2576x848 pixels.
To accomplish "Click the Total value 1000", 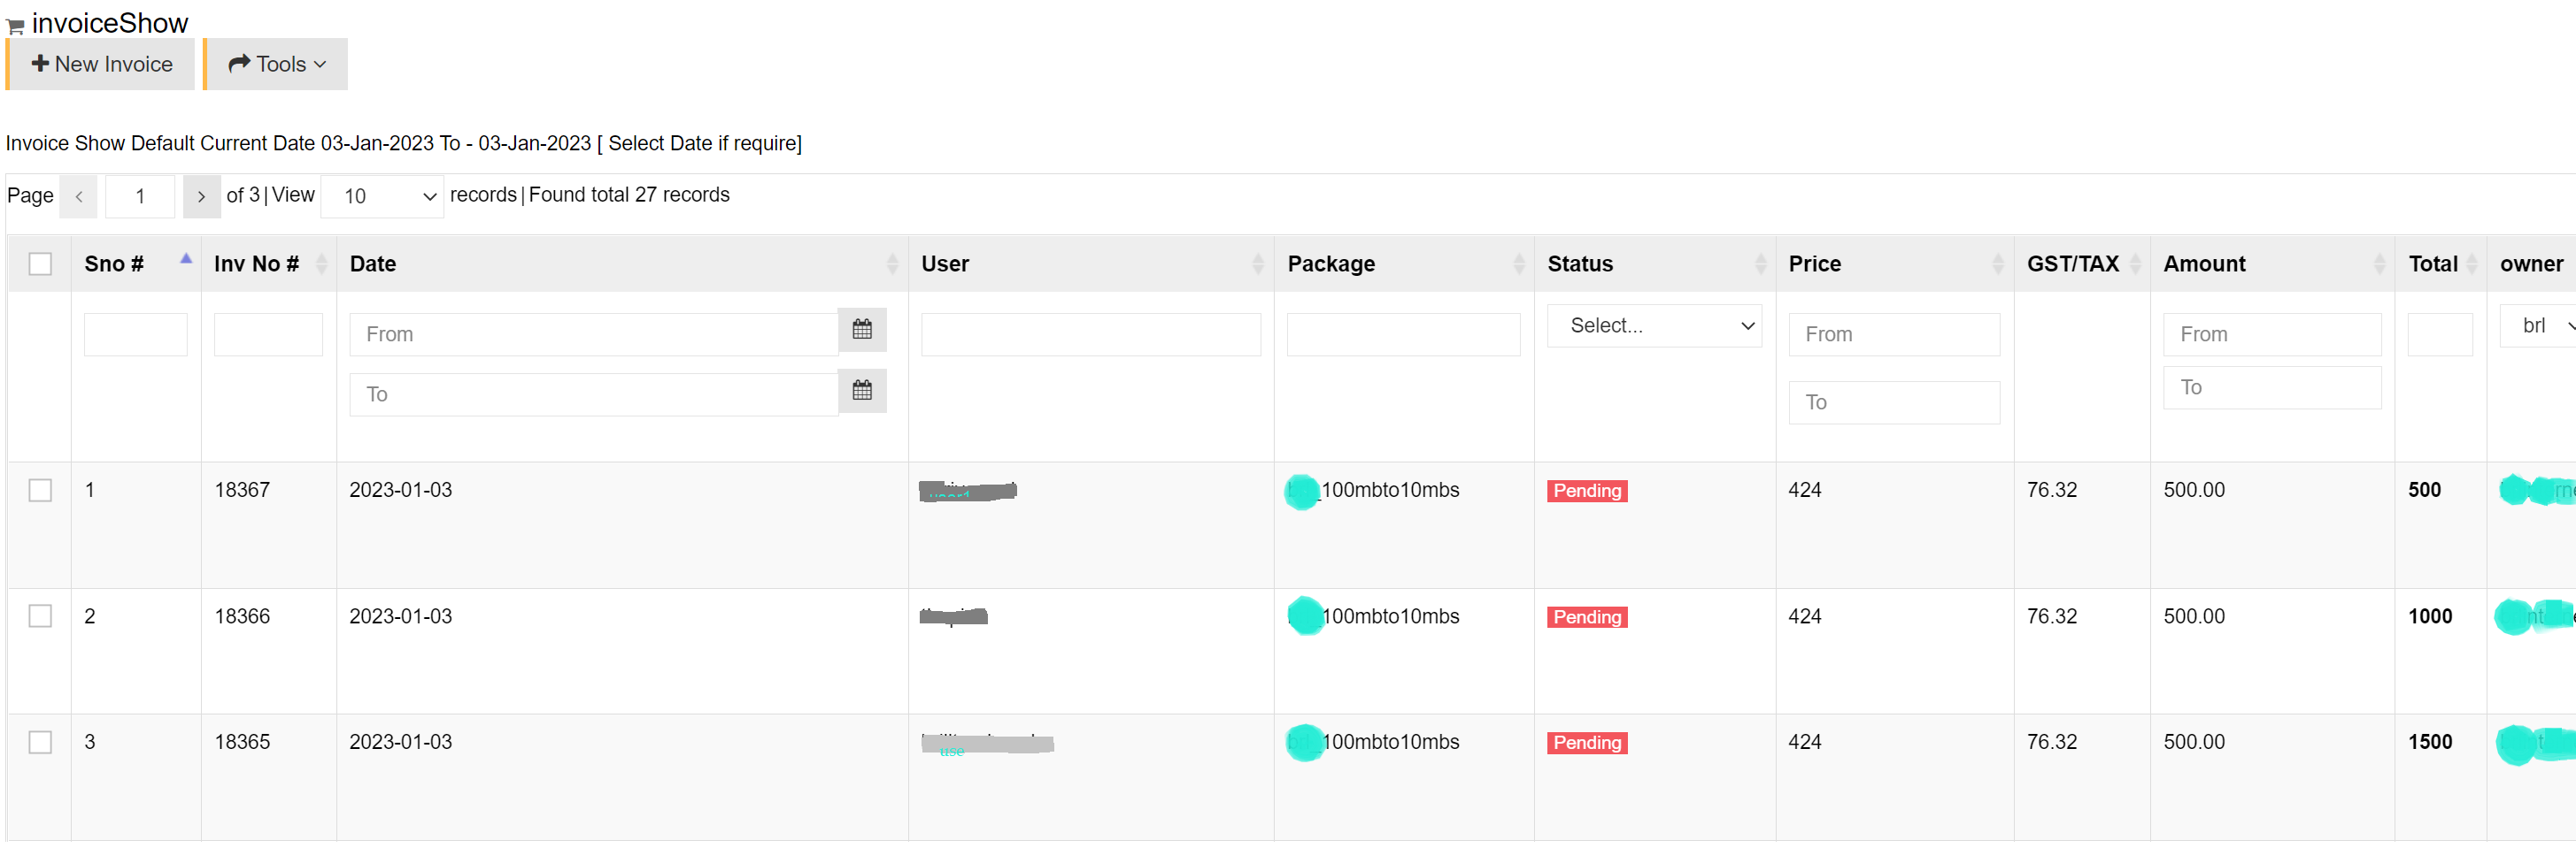I will pos(2430,616).
